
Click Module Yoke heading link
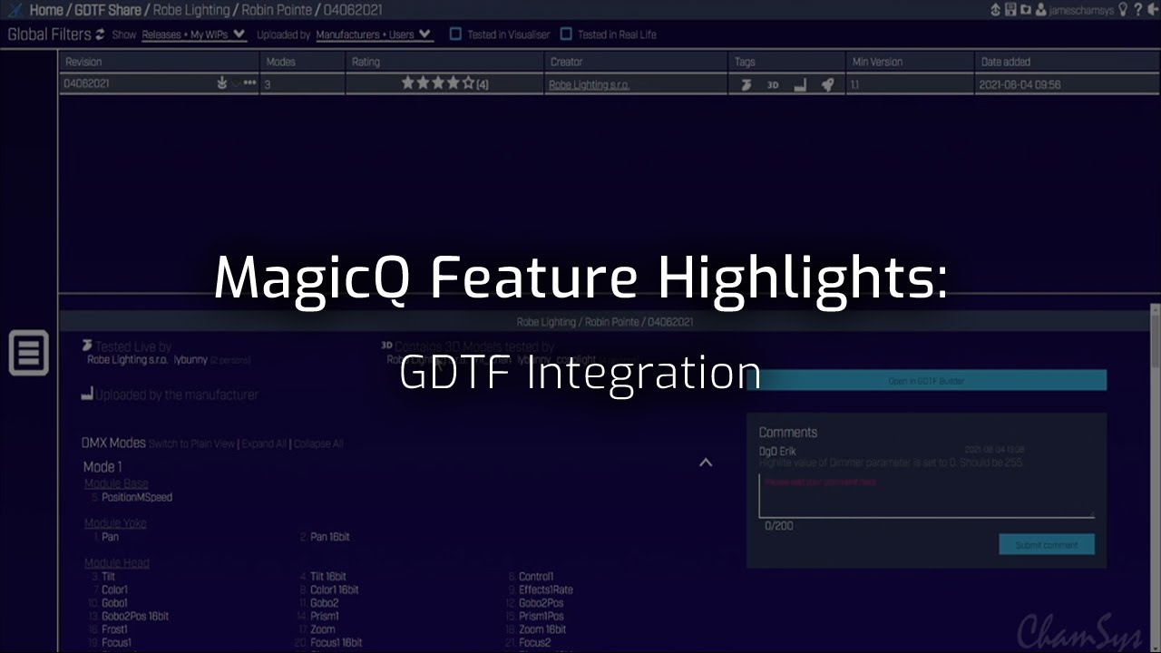[x=115, y=523]
